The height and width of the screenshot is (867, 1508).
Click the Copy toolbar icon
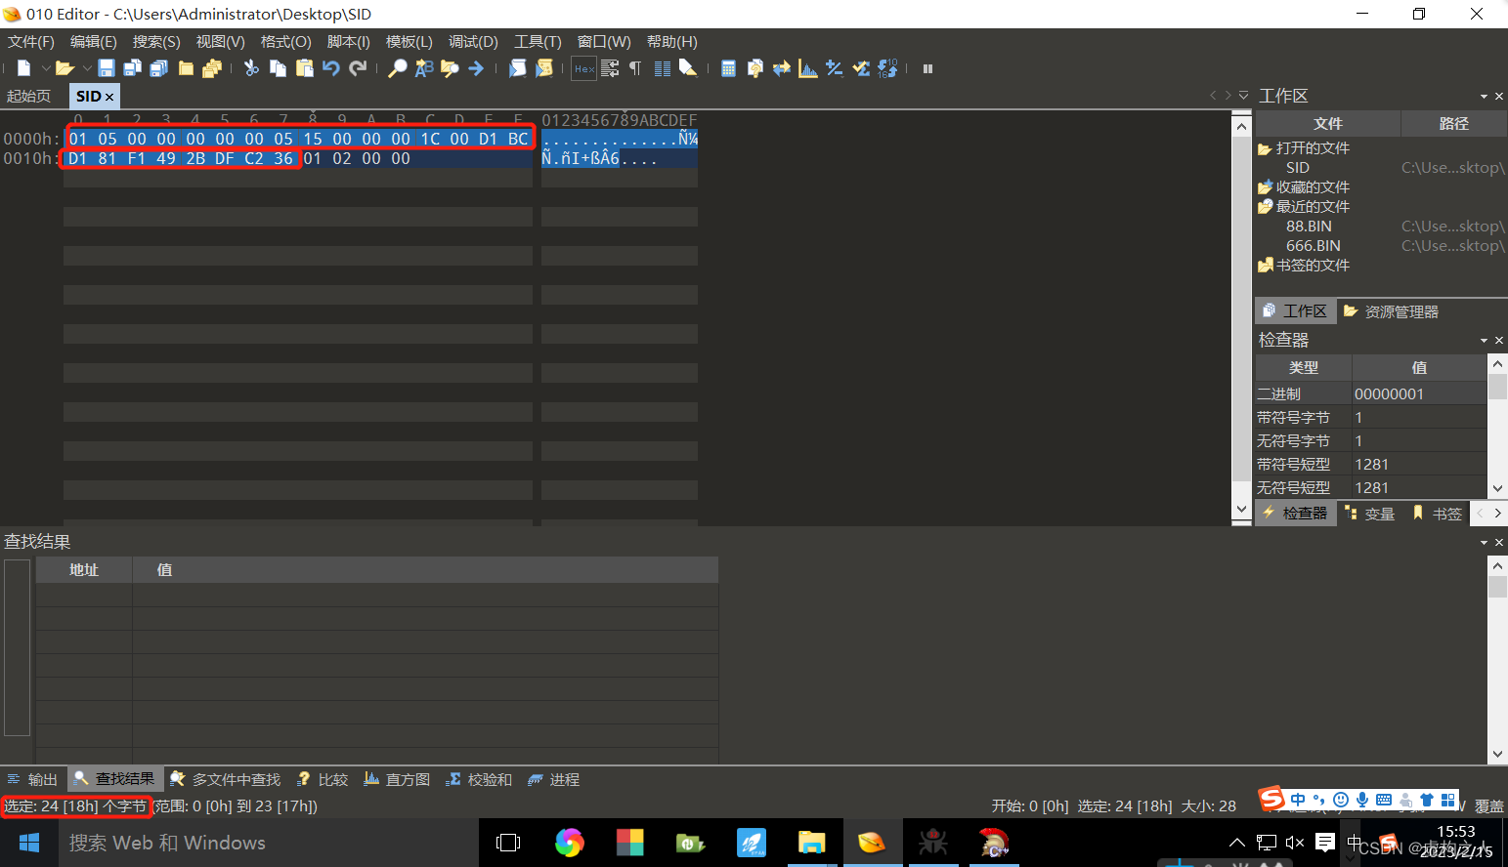coord(279,68)
